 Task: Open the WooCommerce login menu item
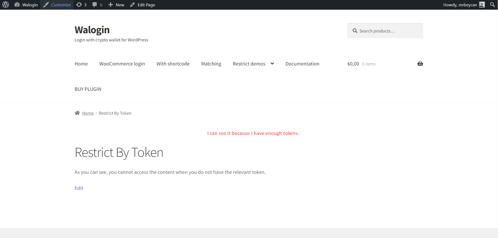(122, 64)
